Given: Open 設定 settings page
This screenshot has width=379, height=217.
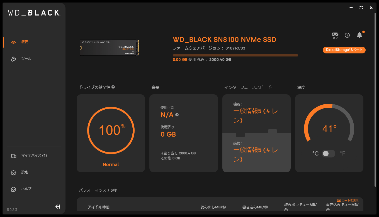Looking at the screenshot, I should [25, 172].
